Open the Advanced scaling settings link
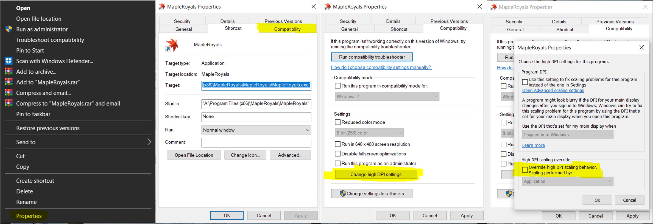The image size is (653, 224). coord(553,91)
